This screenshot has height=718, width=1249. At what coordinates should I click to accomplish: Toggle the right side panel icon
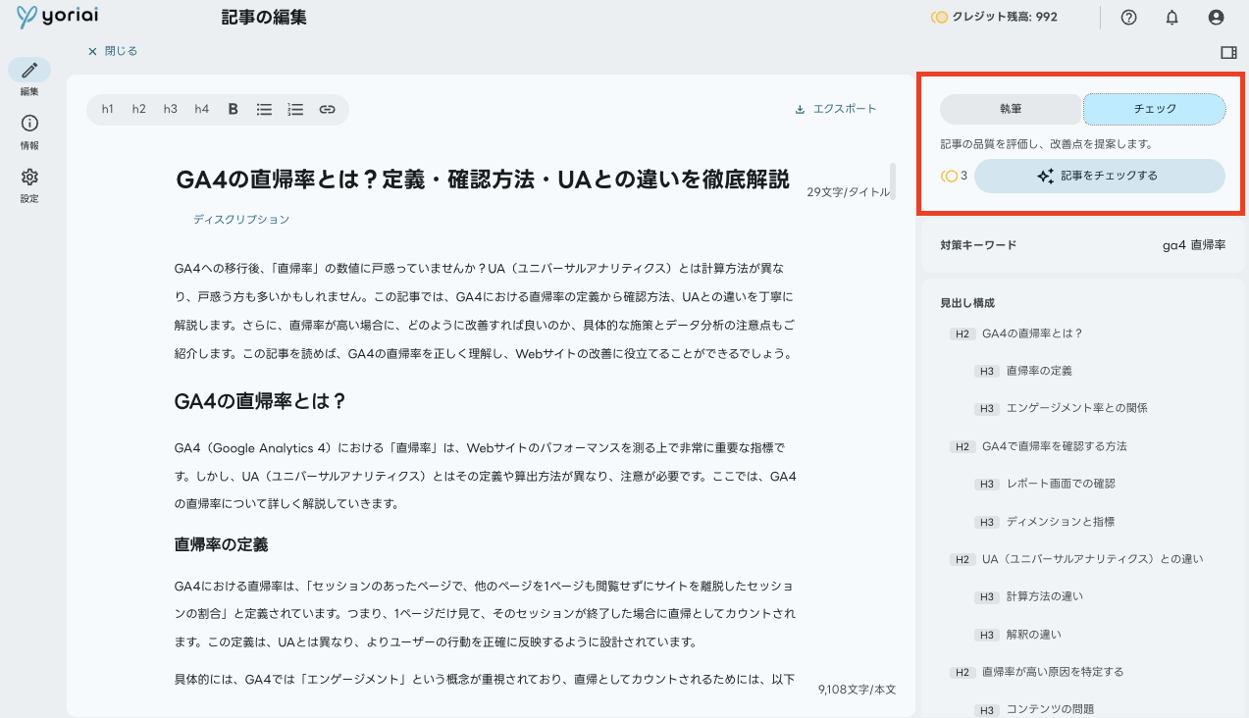pos(1228,52)
